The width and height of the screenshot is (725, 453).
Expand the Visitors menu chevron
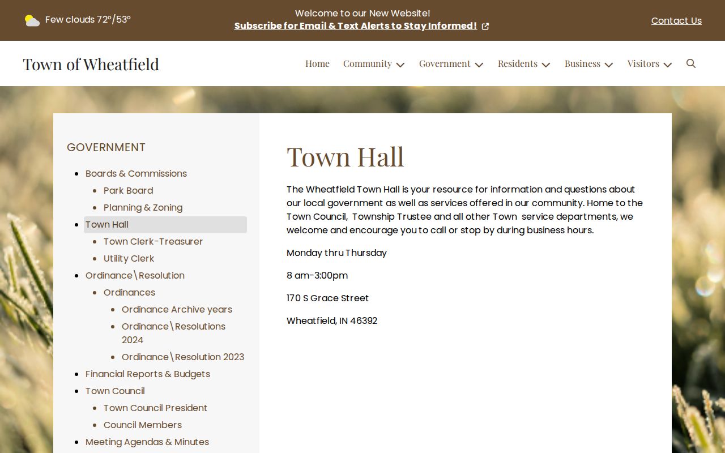tap(668, 65)
